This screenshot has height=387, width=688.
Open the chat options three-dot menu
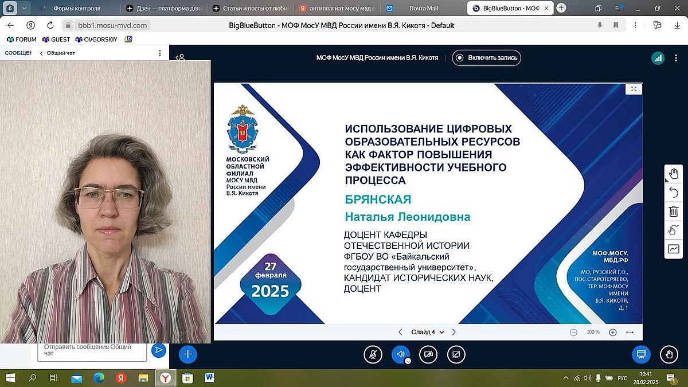tap(160, 53)
